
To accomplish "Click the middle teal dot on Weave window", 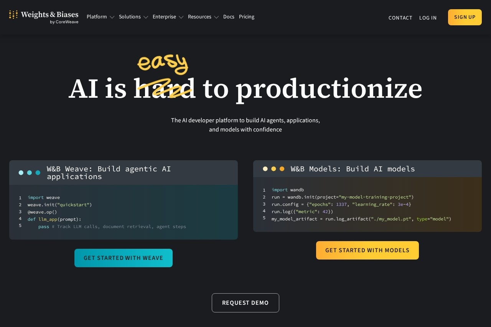I will [30, 173].
